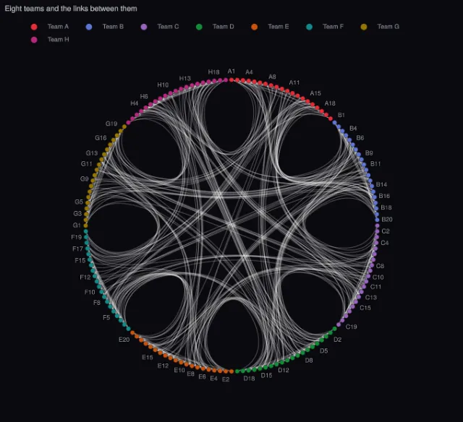The width and height of the screenshot is (463, 422).
Task: Click the C19 node label
Action: pos(352,327)
